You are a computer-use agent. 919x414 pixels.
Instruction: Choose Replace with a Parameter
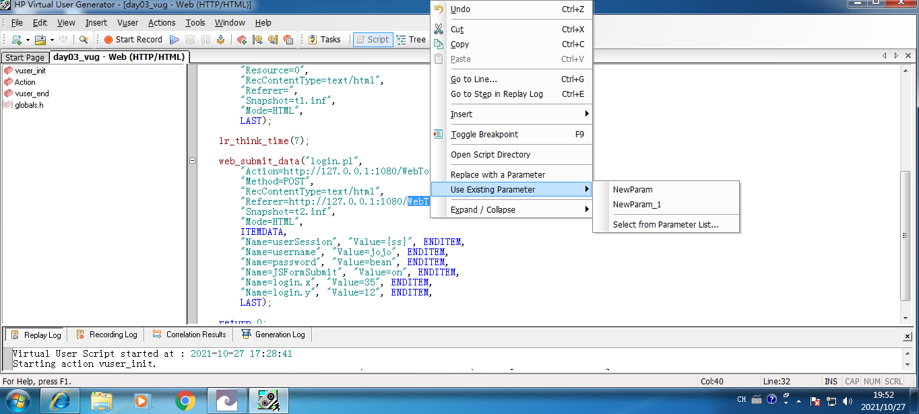coord(511,175)
